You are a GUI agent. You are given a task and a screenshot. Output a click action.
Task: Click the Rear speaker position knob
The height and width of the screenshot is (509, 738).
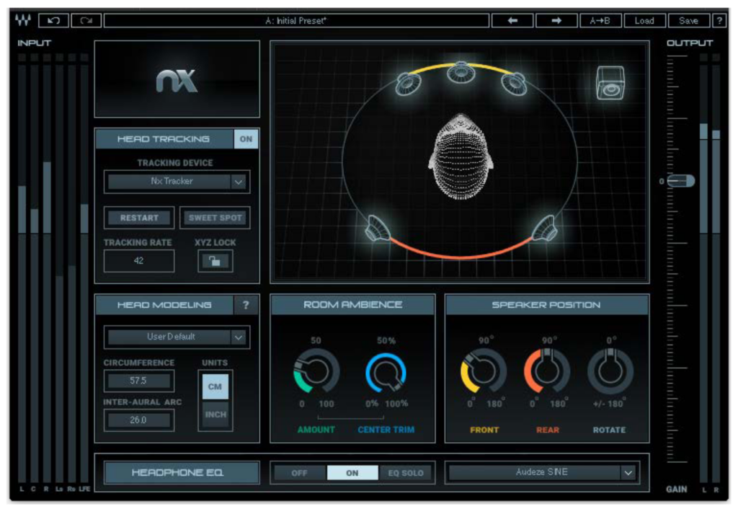(547, 371)
